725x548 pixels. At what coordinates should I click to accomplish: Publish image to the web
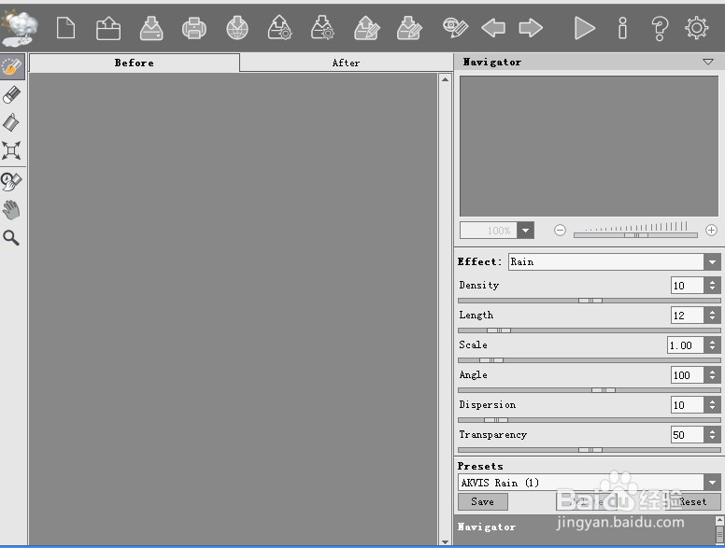point(237,28)
